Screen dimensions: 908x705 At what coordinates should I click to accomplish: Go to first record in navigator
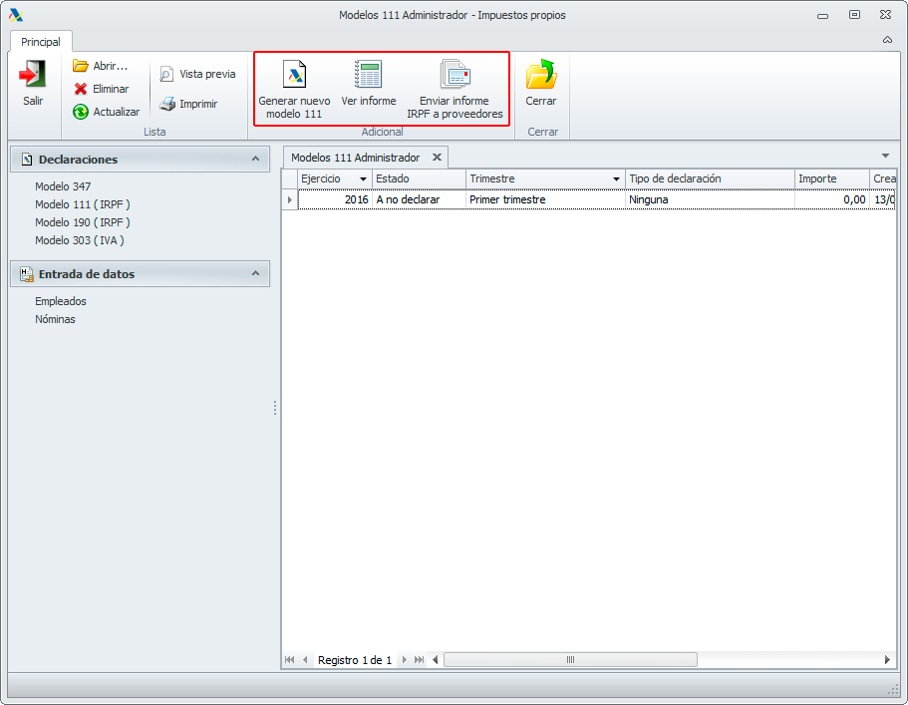tap(289, 660)
